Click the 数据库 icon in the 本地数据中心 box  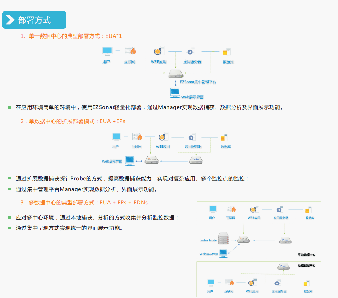[309, 210]
